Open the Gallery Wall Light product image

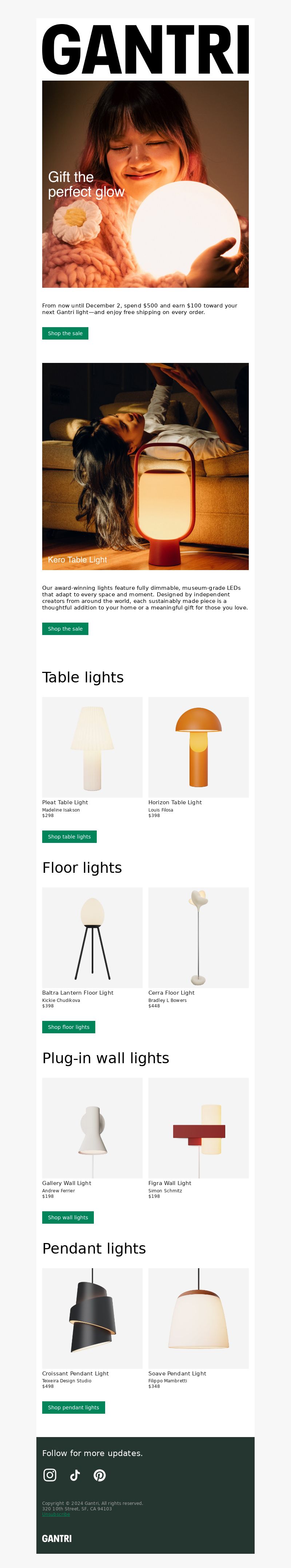tap(92, 1128)
